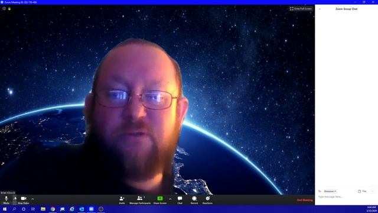This screenshot has width=378, height=213.
Task: Open the Invite participants icon
Action: coord(122,200)
